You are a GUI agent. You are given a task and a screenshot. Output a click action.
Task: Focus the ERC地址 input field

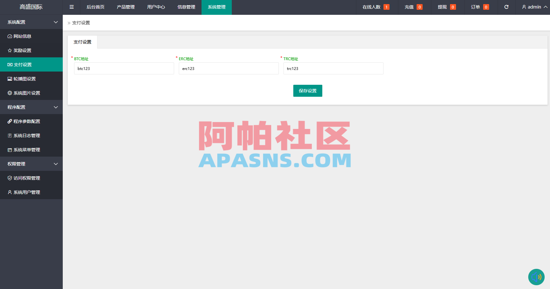coord(229,68)
